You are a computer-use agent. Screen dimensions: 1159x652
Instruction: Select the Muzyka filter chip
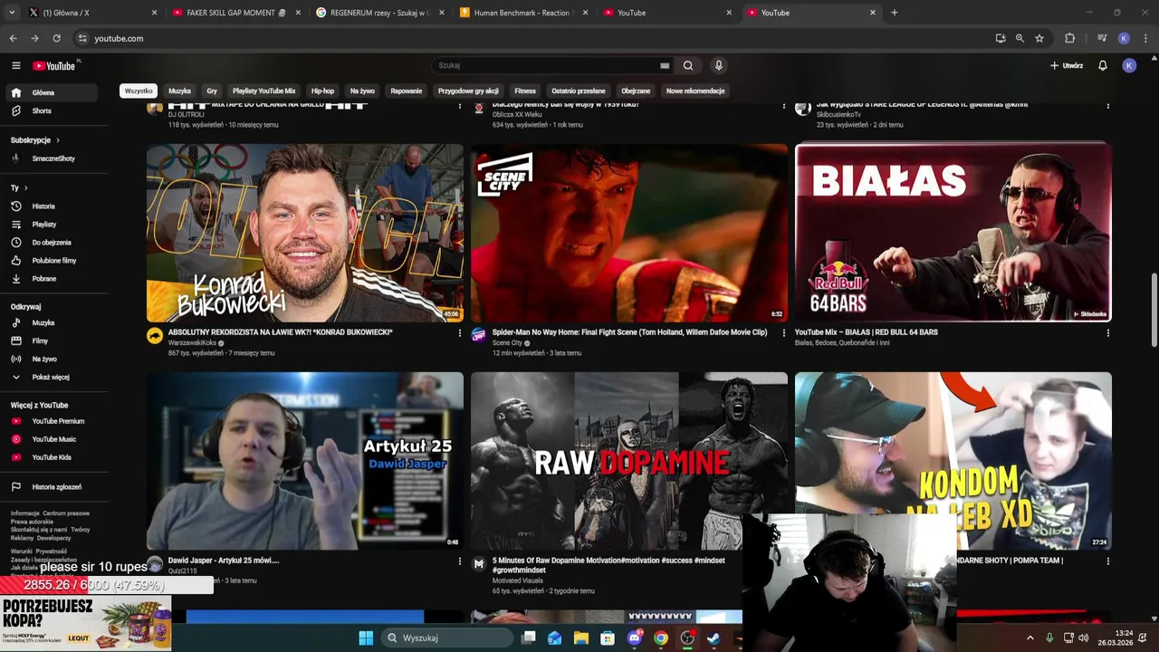[x=179, y=91]
